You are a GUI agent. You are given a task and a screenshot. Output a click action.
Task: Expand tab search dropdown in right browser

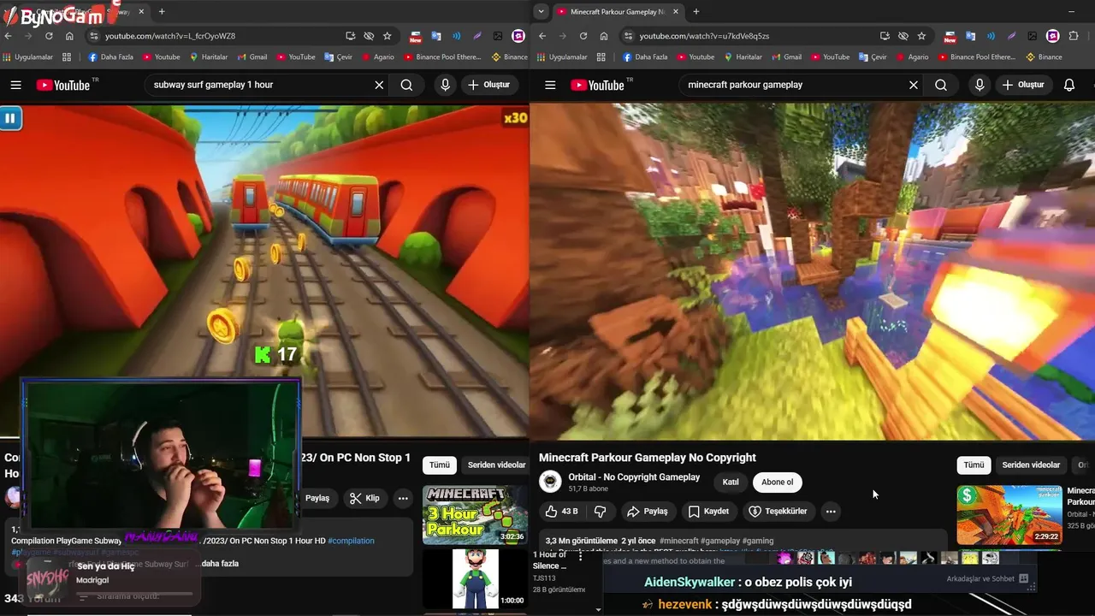[541, 11]
